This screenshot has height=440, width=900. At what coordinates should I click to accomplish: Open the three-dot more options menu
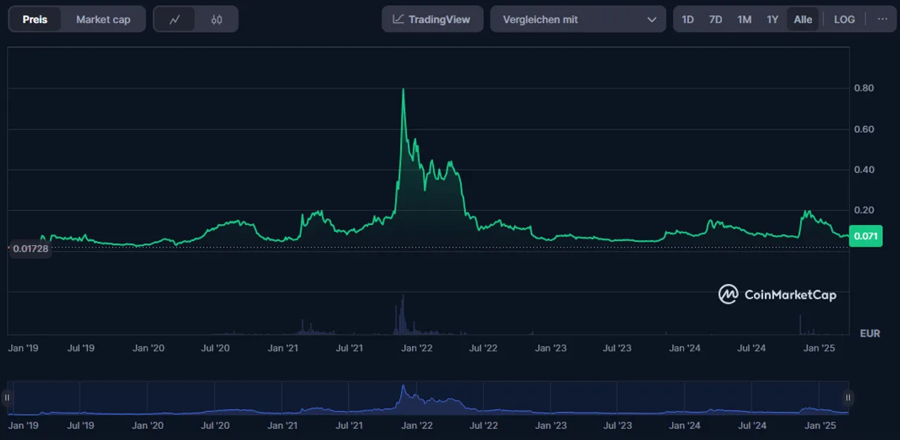(882, 20)
